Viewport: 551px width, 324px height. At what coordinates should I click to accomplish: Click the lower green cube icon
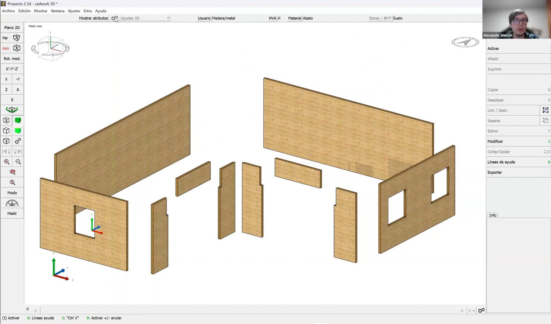(x=18, y=131)
